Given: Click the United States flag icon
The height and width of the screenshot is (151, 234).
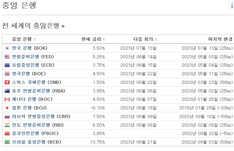Looking at the screenshot, I should (7, 57).
